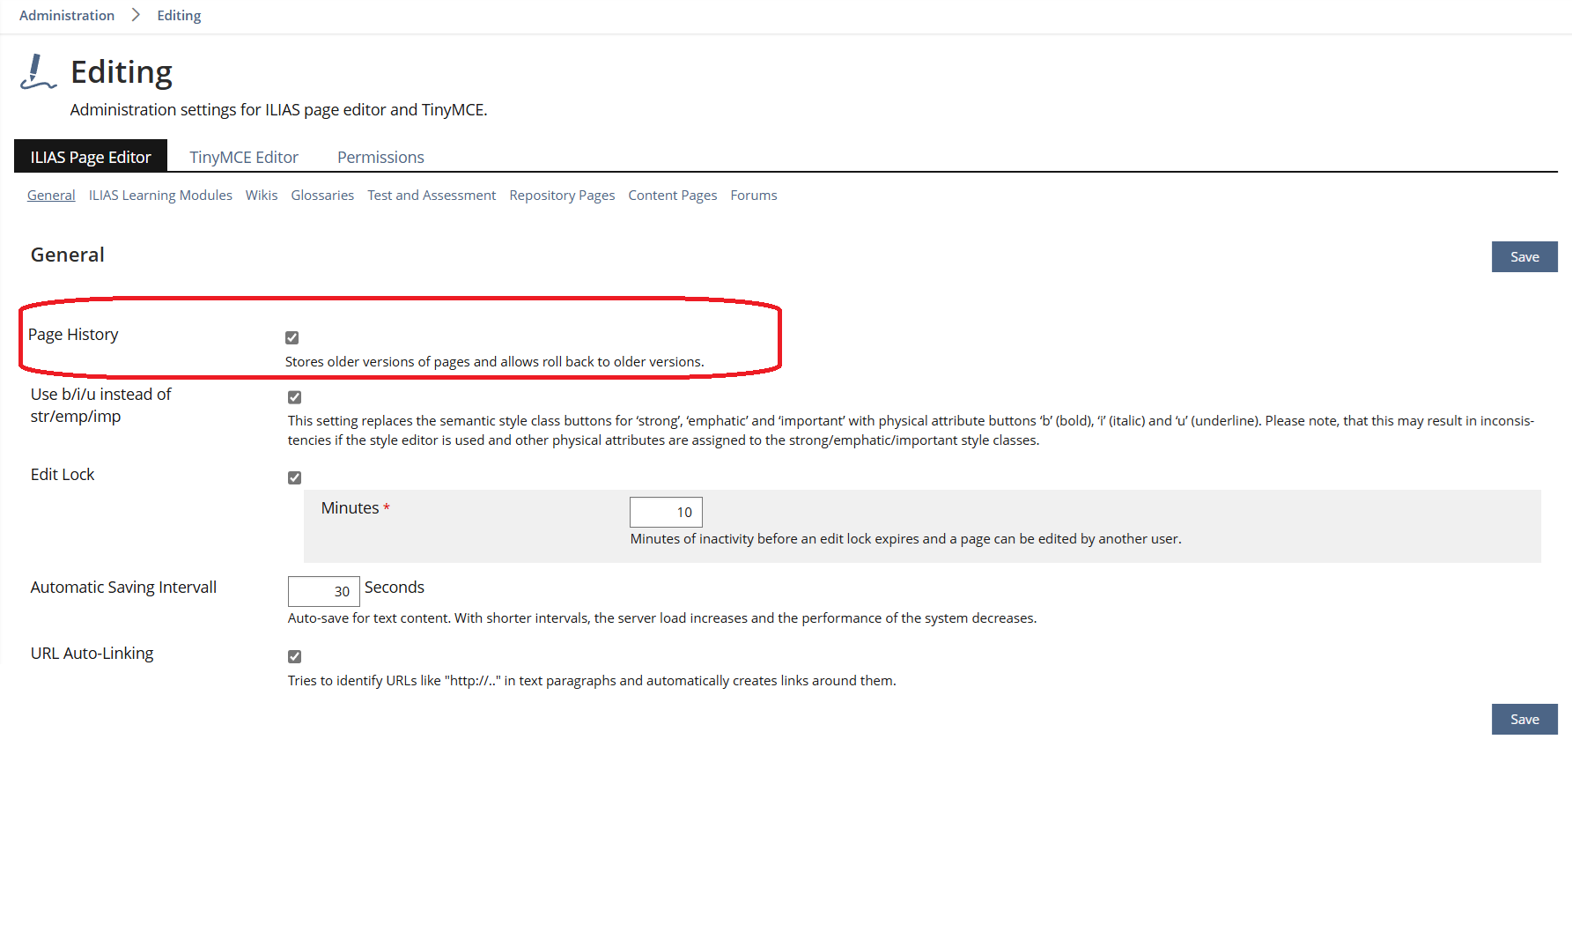Click the 'This setting replaces the semantic style' description
Screen dimensions: 1572x939
click(911, 430)
